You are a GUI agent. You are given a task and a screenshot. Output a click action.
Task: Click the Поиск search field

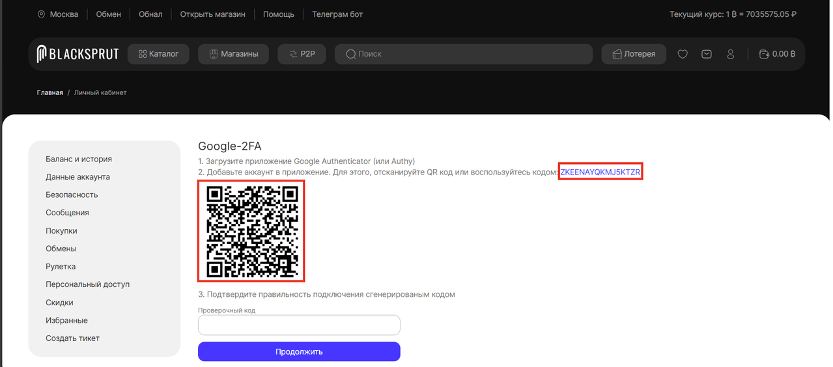[464, 54]
